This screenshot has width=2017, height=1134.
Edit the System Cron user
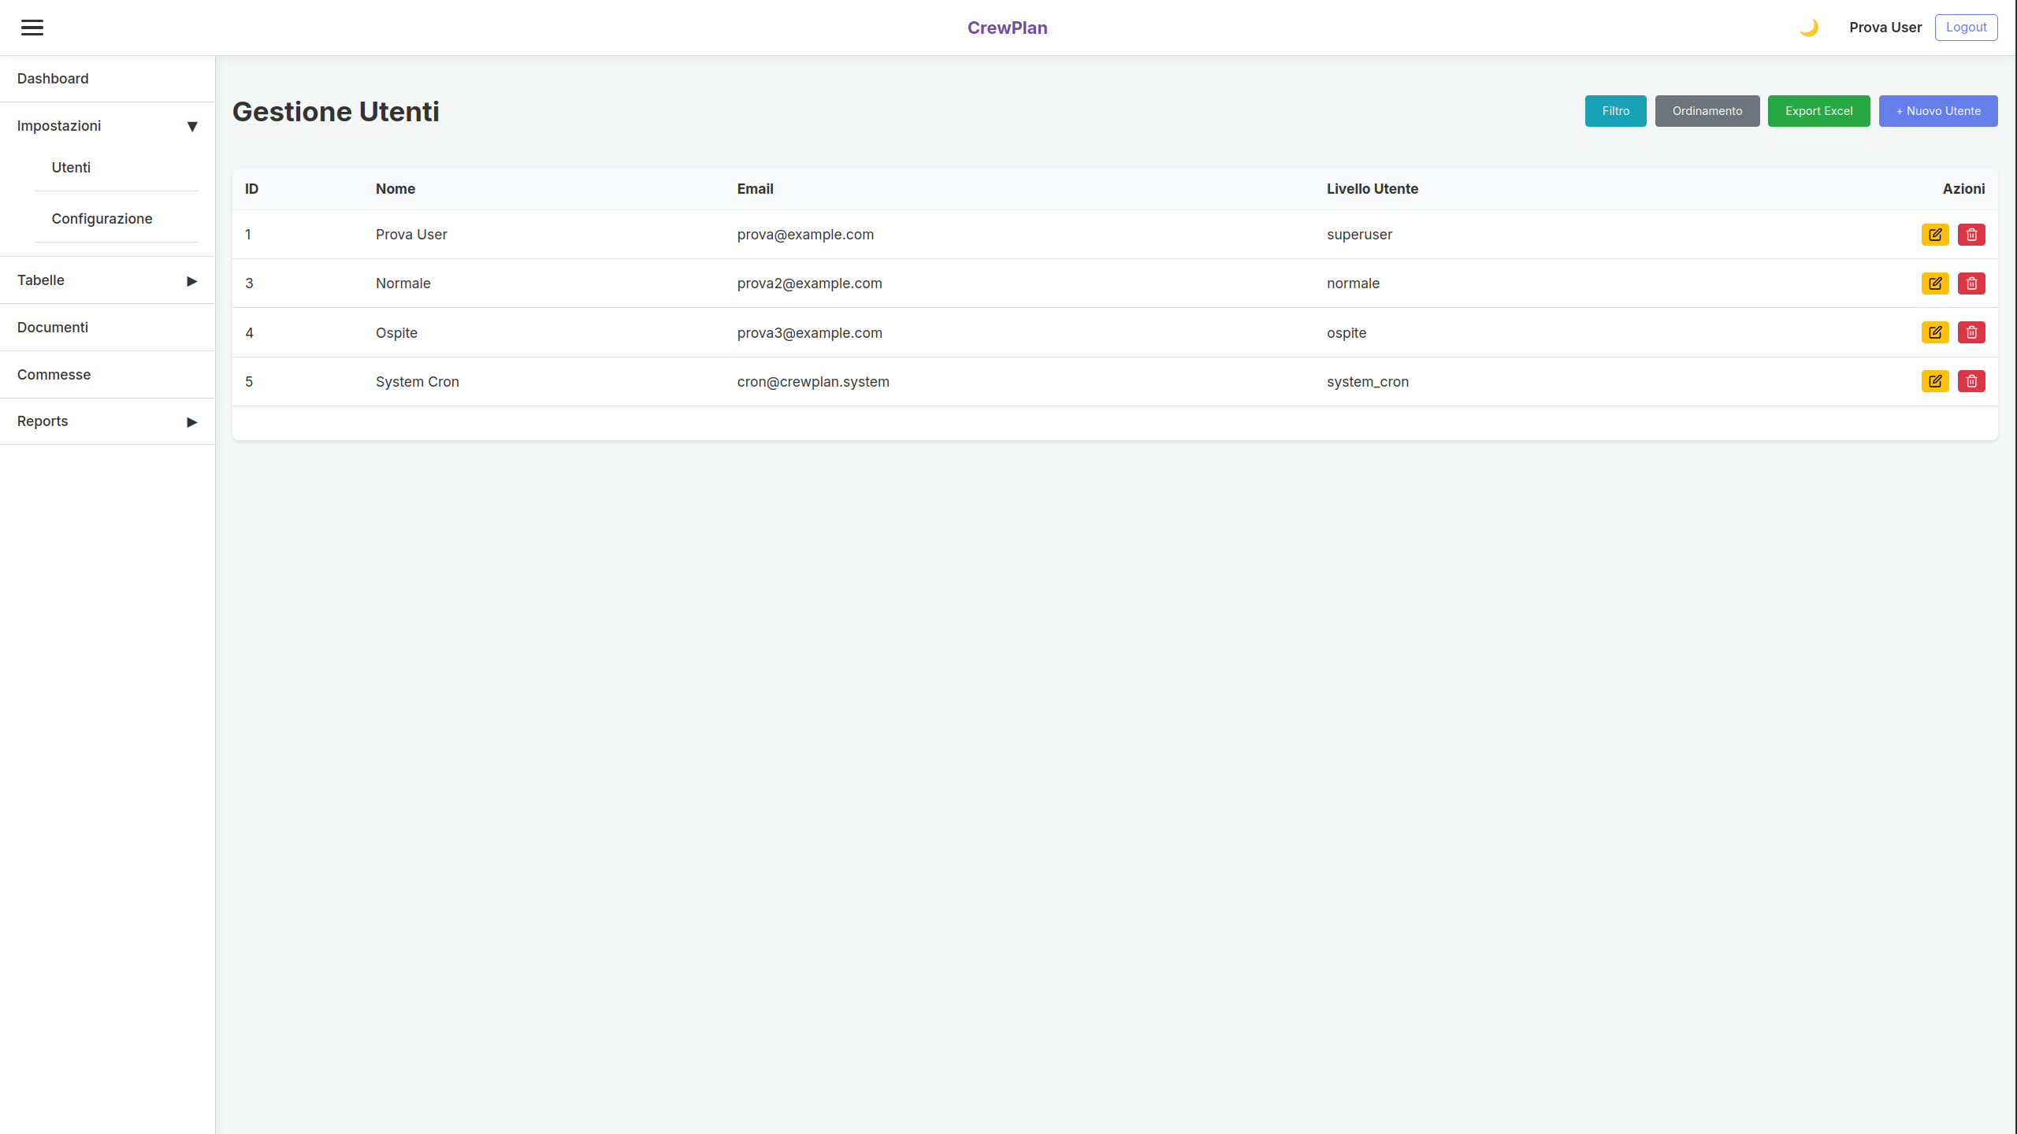(x=1935, y=381)
